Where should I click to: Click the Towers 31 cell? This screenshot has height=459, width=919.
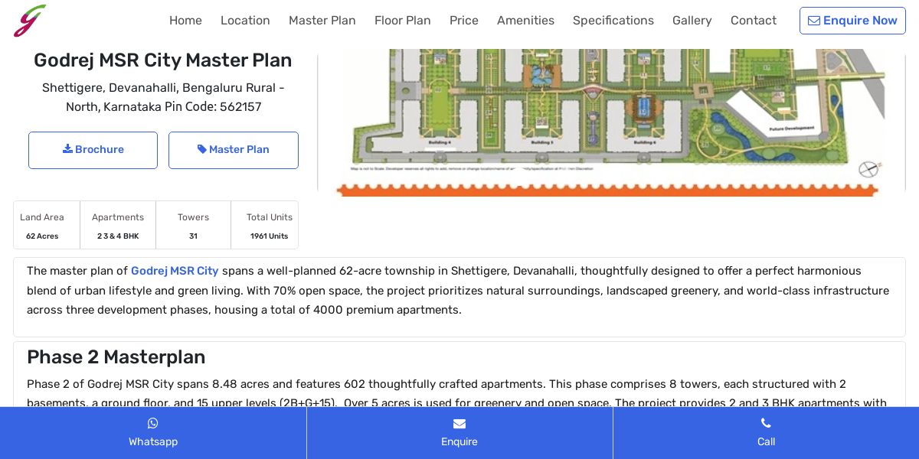(x=193, y=225)
